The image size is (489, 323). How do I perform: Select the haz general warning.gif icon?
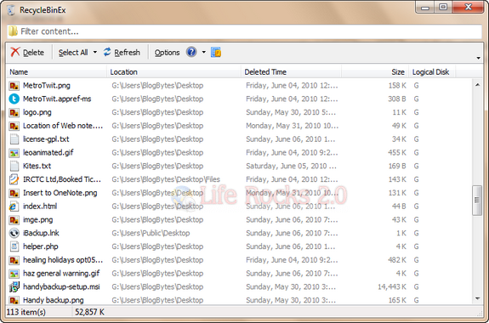14,273
